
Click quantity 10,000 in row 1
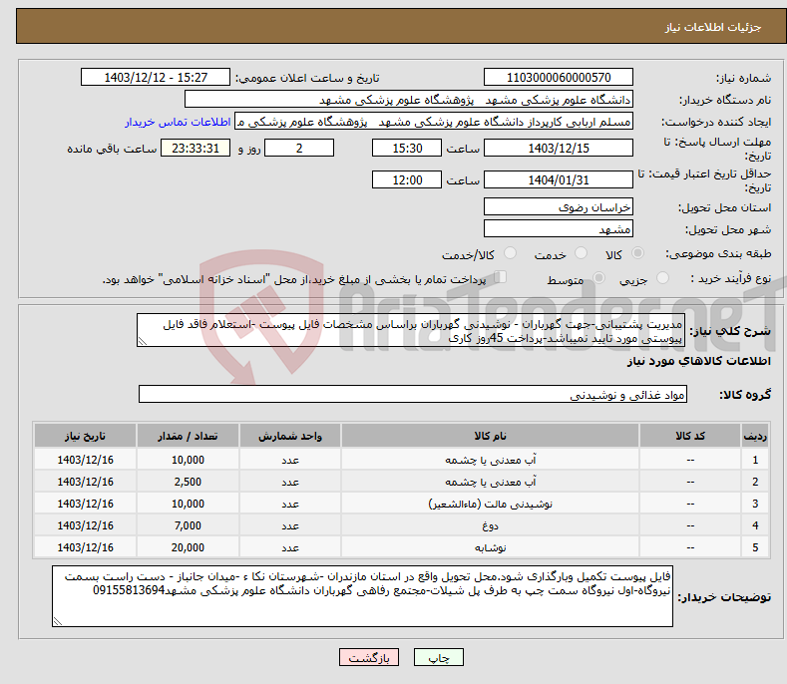[188, 460]
